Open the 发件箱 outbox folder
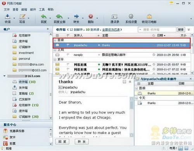This screenshot has height=151, width=194. [x=21, y=88]
